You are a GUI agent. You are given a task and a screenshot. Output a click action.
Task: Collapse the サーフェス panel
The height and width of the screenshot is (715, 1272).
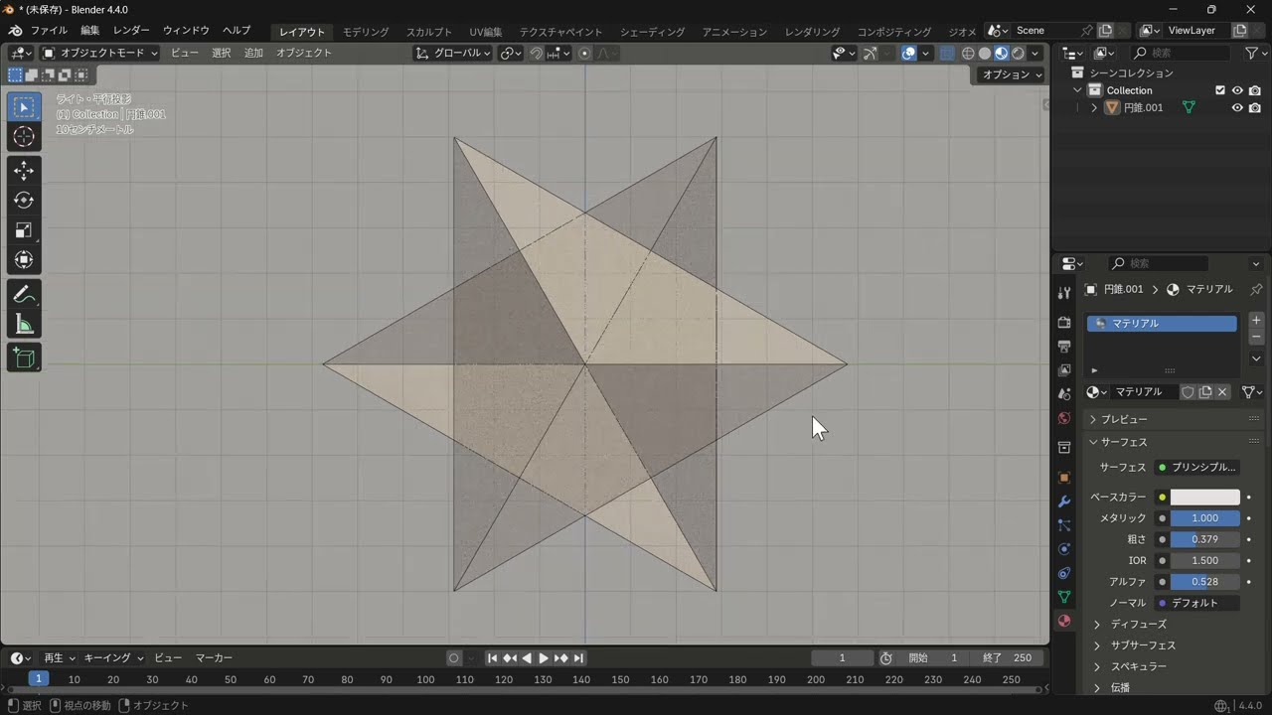click(1124, 442)
